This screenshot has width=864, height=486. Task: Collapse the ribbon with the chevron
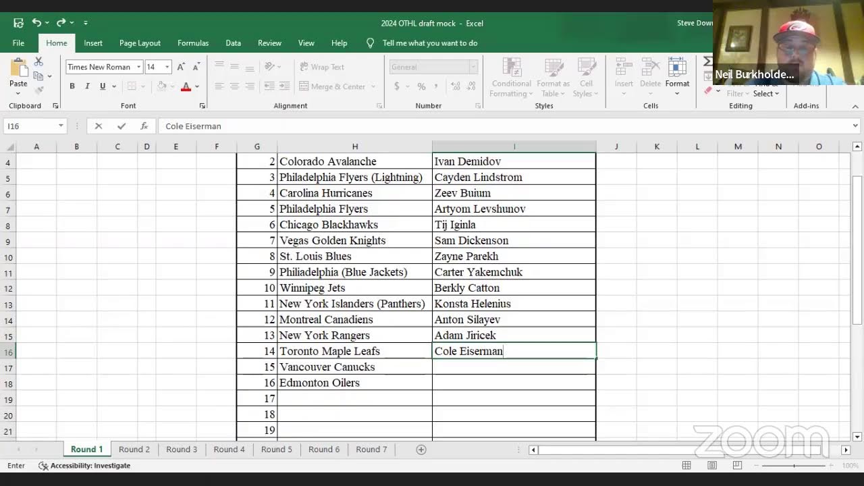pos(855,106)
